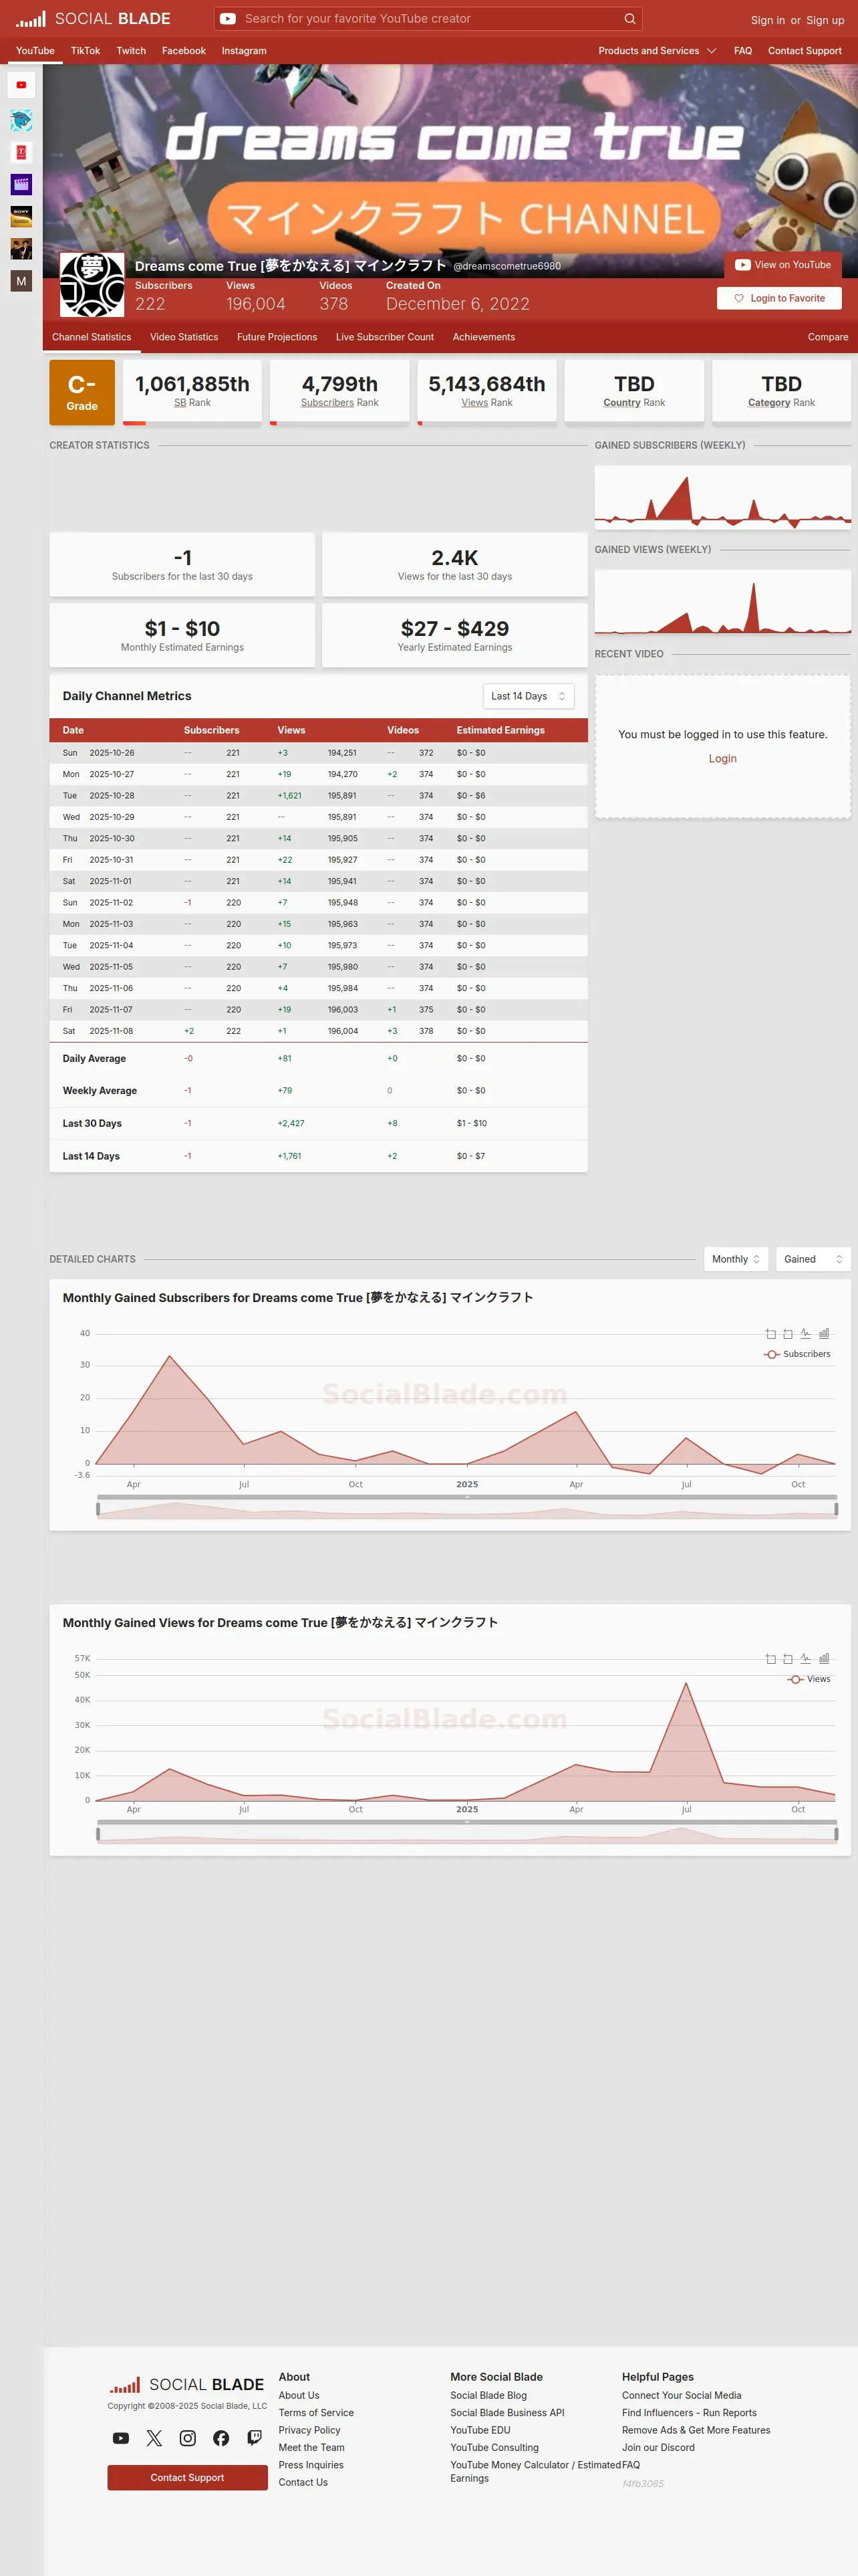Open the footer Facebook icon

pyautogui.click(x=221, y=2438)
